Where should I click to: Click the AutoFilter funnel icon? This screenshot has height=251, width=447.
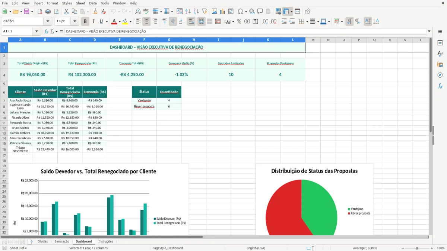coord(204,12)
